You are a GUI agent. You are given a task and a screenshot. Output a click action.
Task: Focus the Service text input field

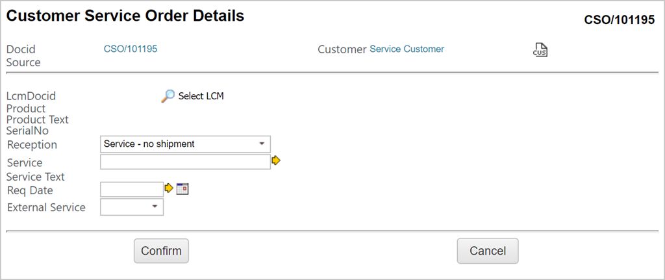185,162
